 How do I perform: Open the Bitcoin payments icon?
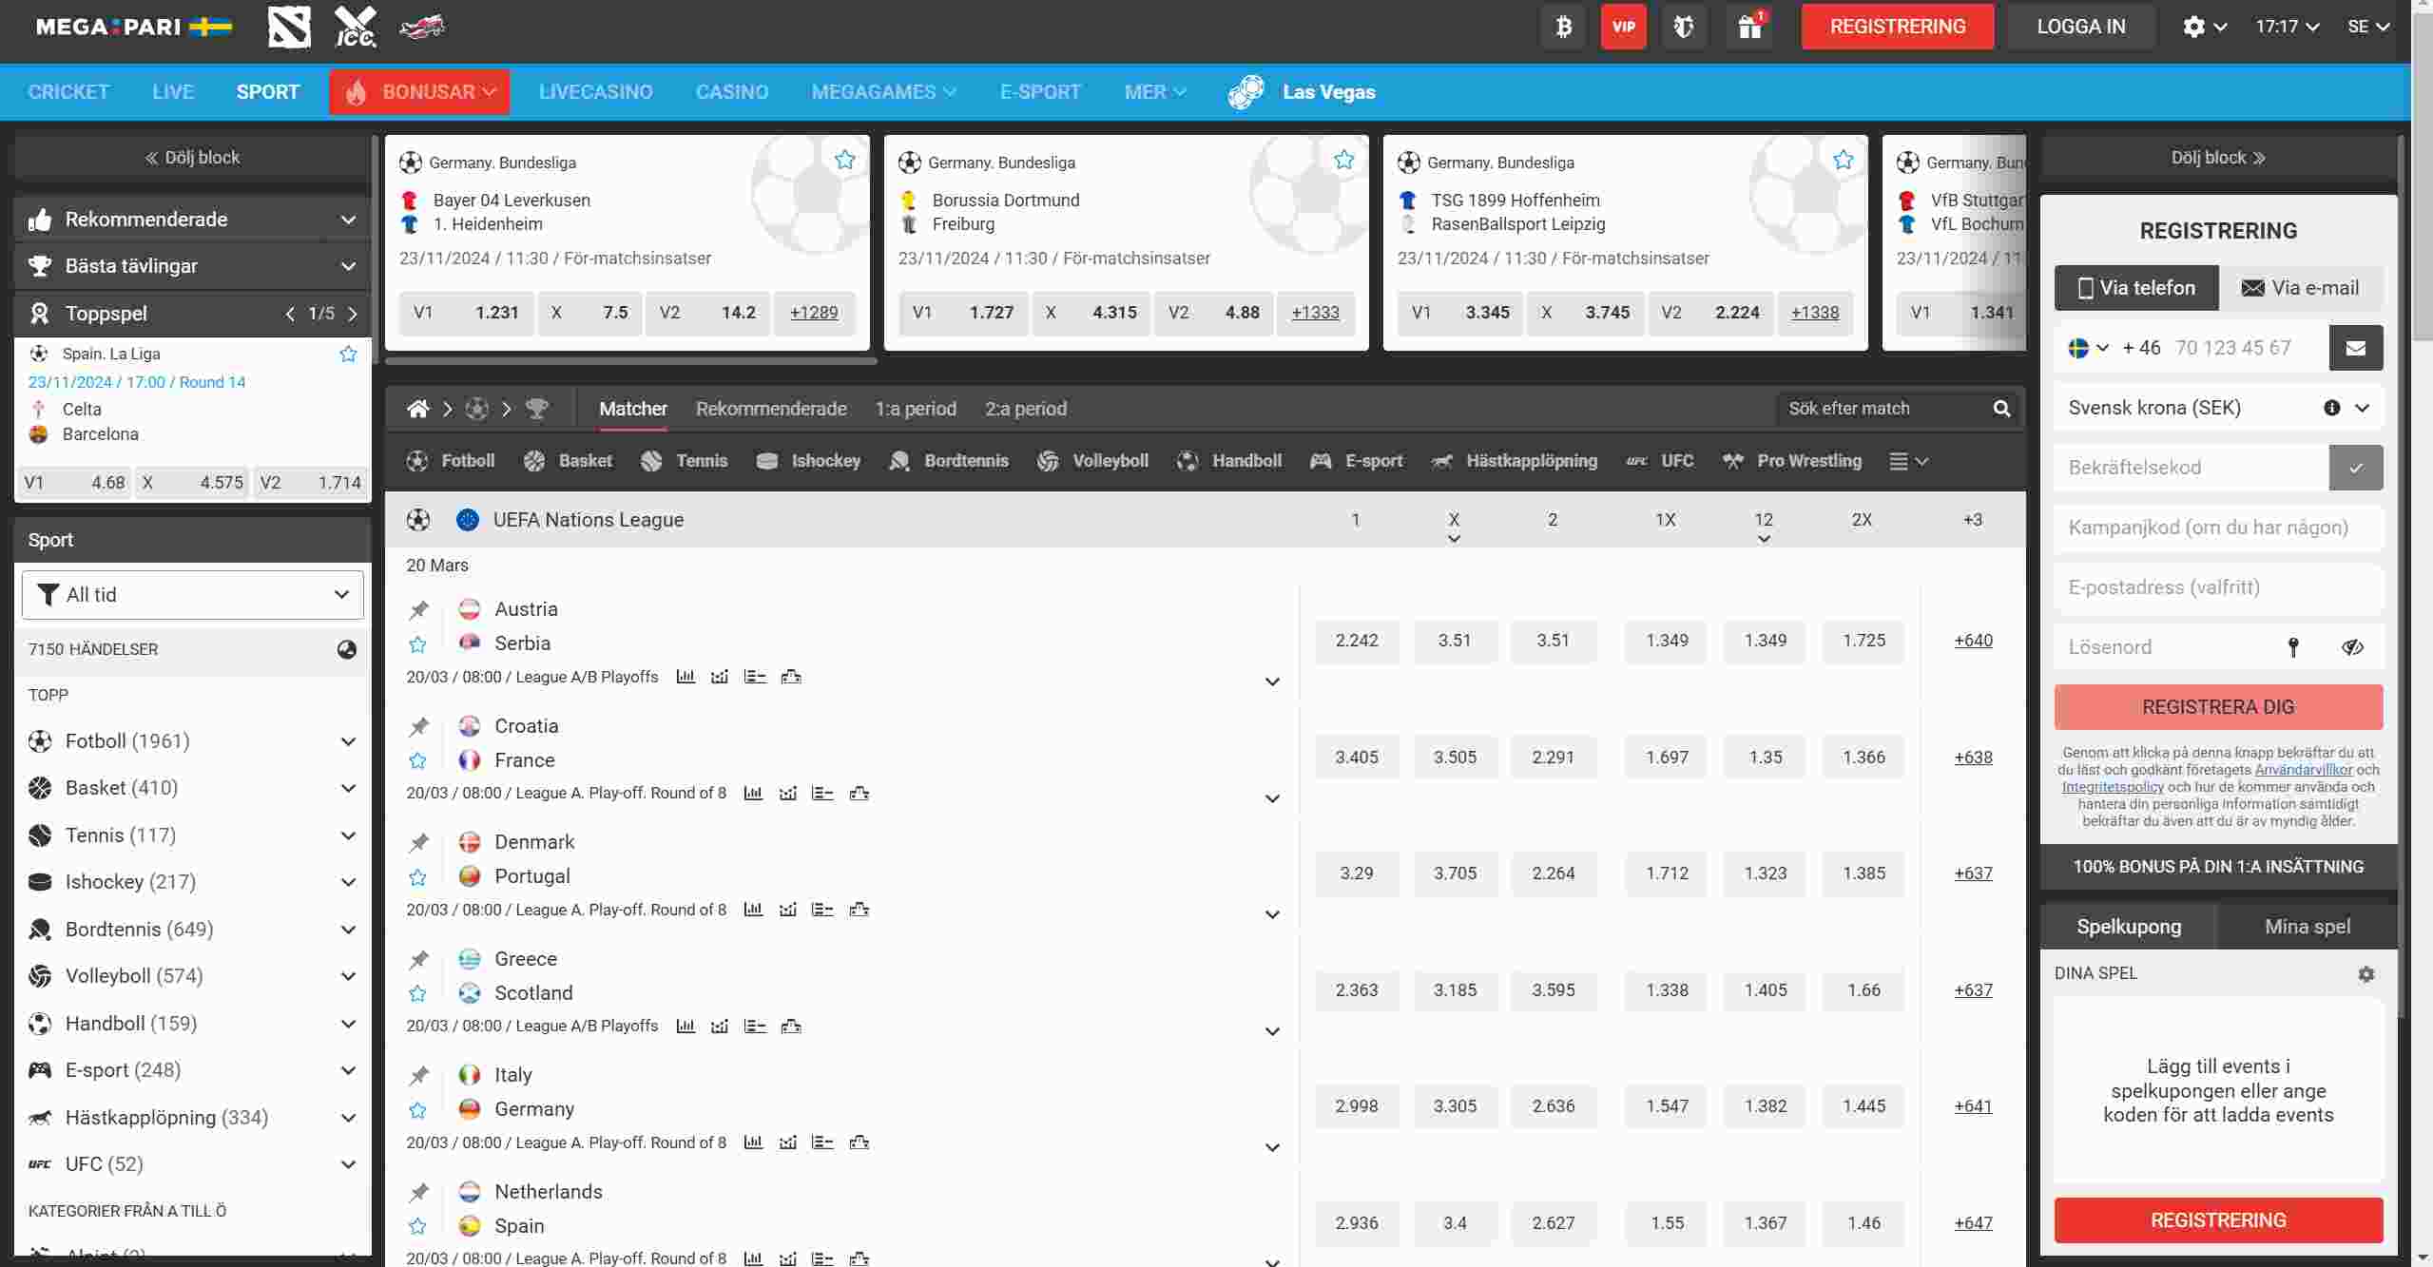pos(1563,27)
